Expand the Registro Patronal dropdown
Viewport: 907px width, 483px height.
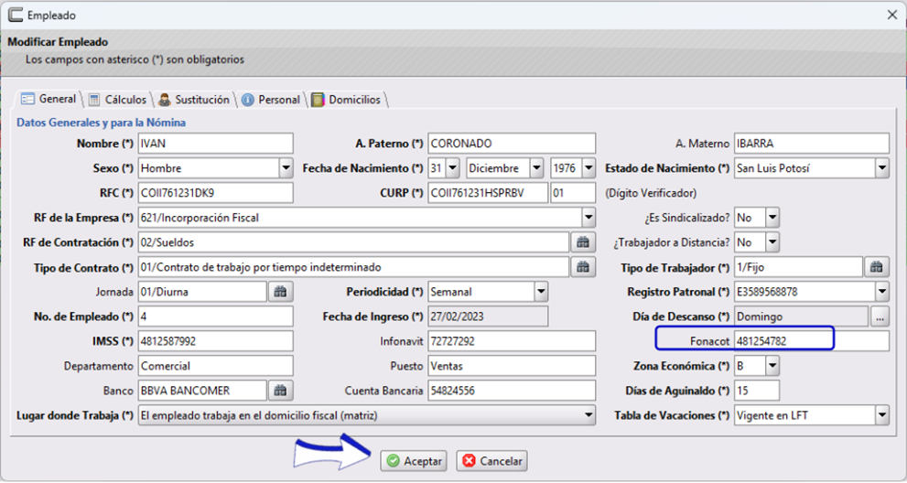(882, 292)
